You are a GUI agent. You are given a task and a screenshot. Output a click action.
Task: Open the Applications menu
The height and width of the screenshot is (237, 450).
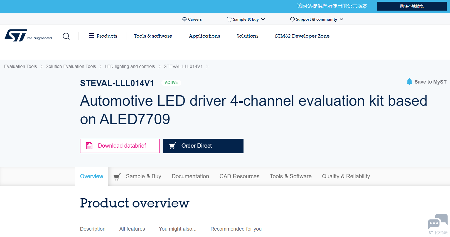click(x=205, y=36)
